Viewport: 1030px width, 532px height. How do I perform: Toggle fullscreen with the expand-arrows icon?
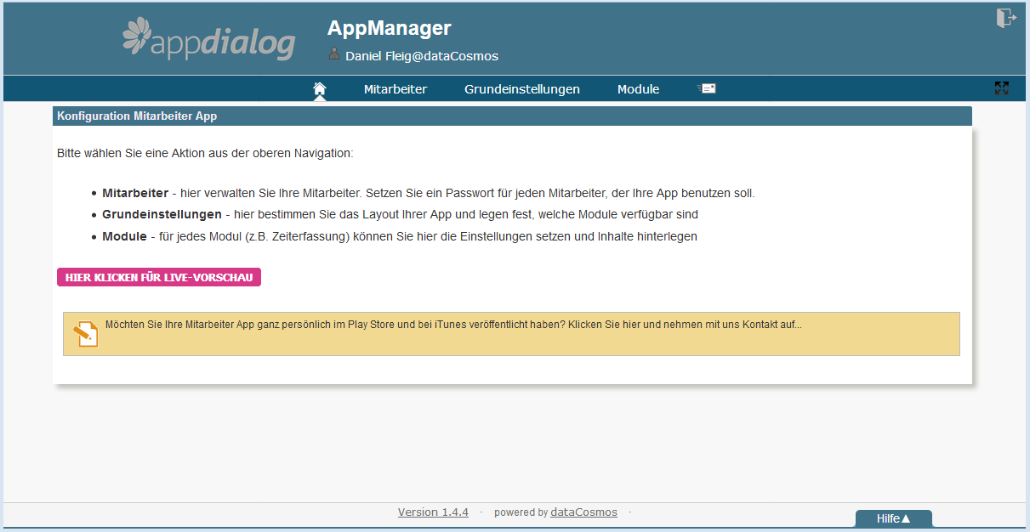[1002, 88]
